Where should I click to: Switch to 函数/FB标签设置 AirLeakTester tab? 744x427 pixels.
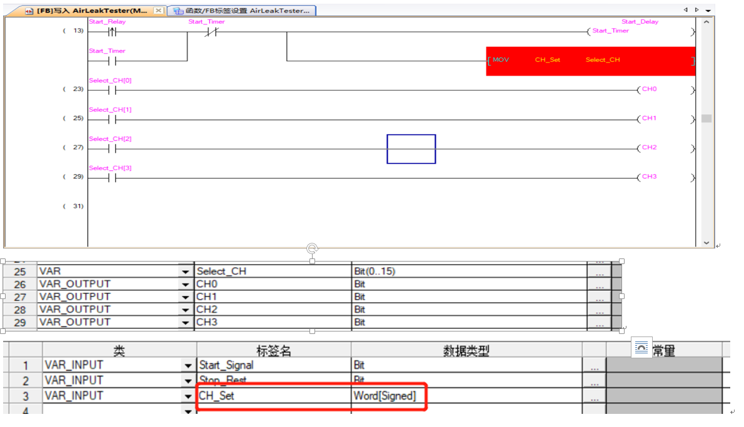(x=242, y=11)
